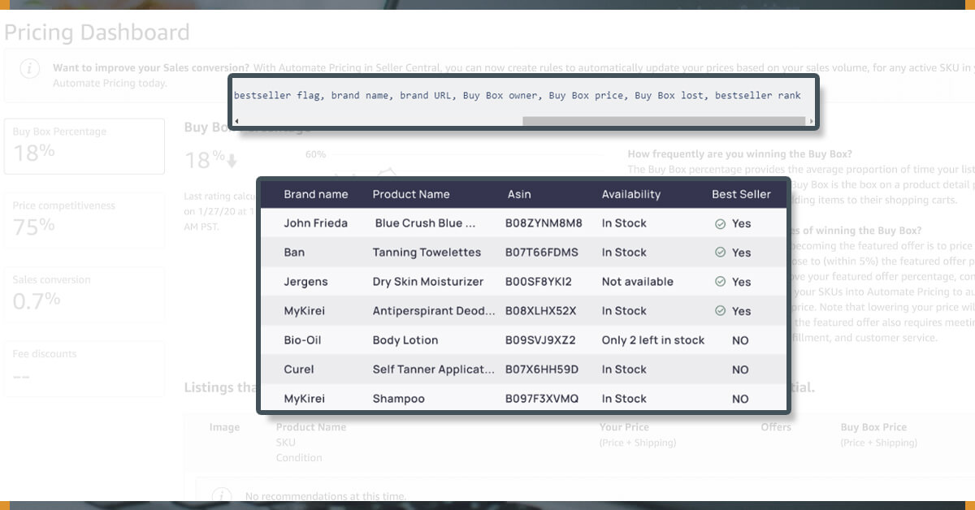Viewport: 975px width, 510px height.
Task: Select the Fee discounts card
Action: (84, 368)
